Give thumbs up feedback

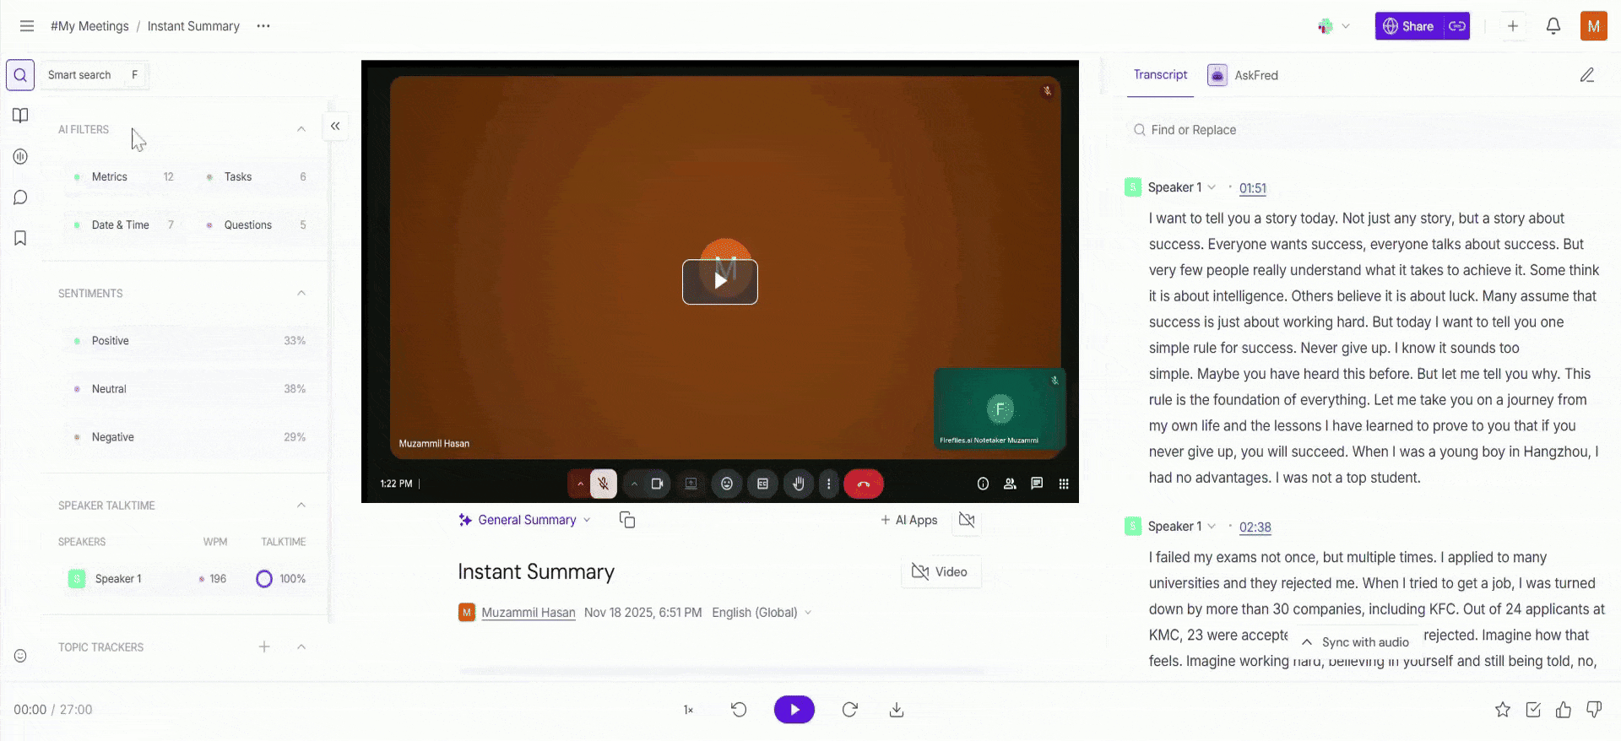click(x=1564, y=710)
